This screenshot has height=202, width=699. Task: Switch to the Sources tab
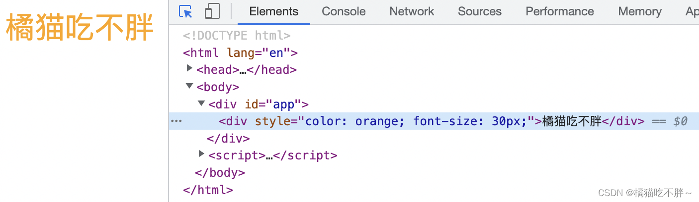pyautogui.click(x=479, y=11)
